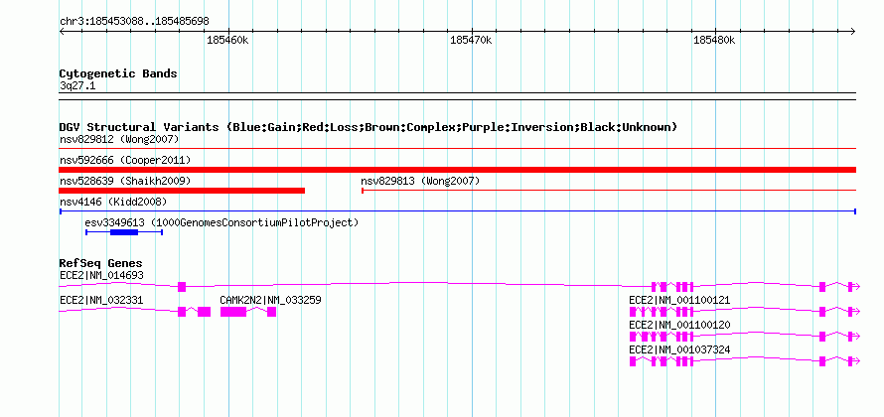This screenshot has height=417, width=884.
Task: Click the esv3349613 1000GenomesConsortiumPilotProject label
Action: [221, 222]
